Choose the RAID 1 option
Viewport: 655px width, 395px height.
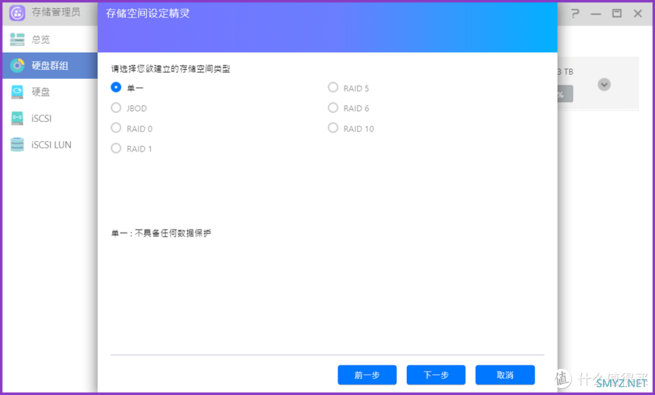point(116,148)
